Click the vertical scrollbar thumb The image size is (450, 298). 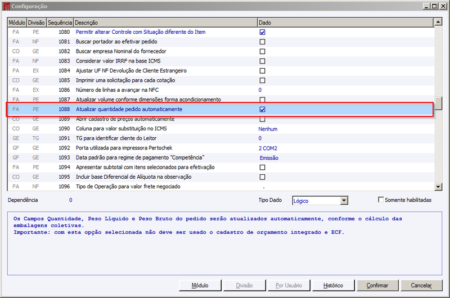pos(438,103)
